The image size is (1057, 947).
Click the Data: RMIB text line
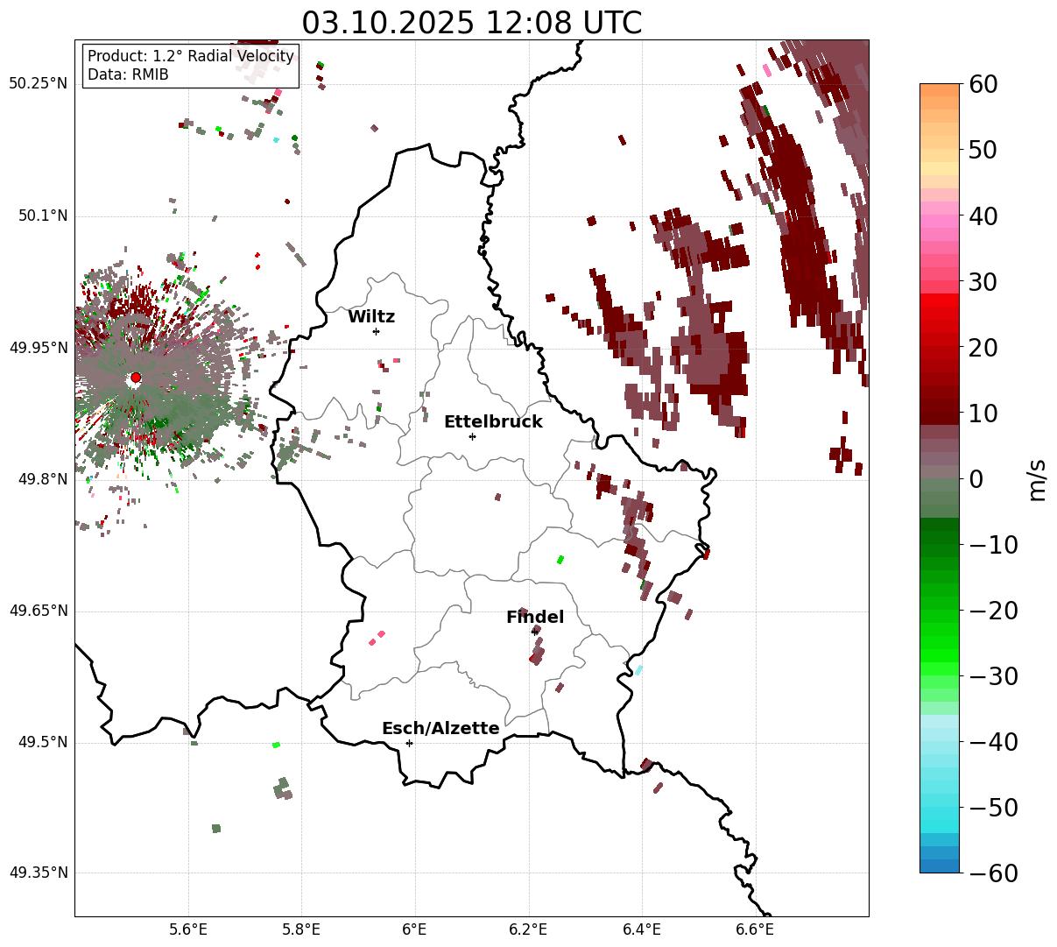coord(128,75)
